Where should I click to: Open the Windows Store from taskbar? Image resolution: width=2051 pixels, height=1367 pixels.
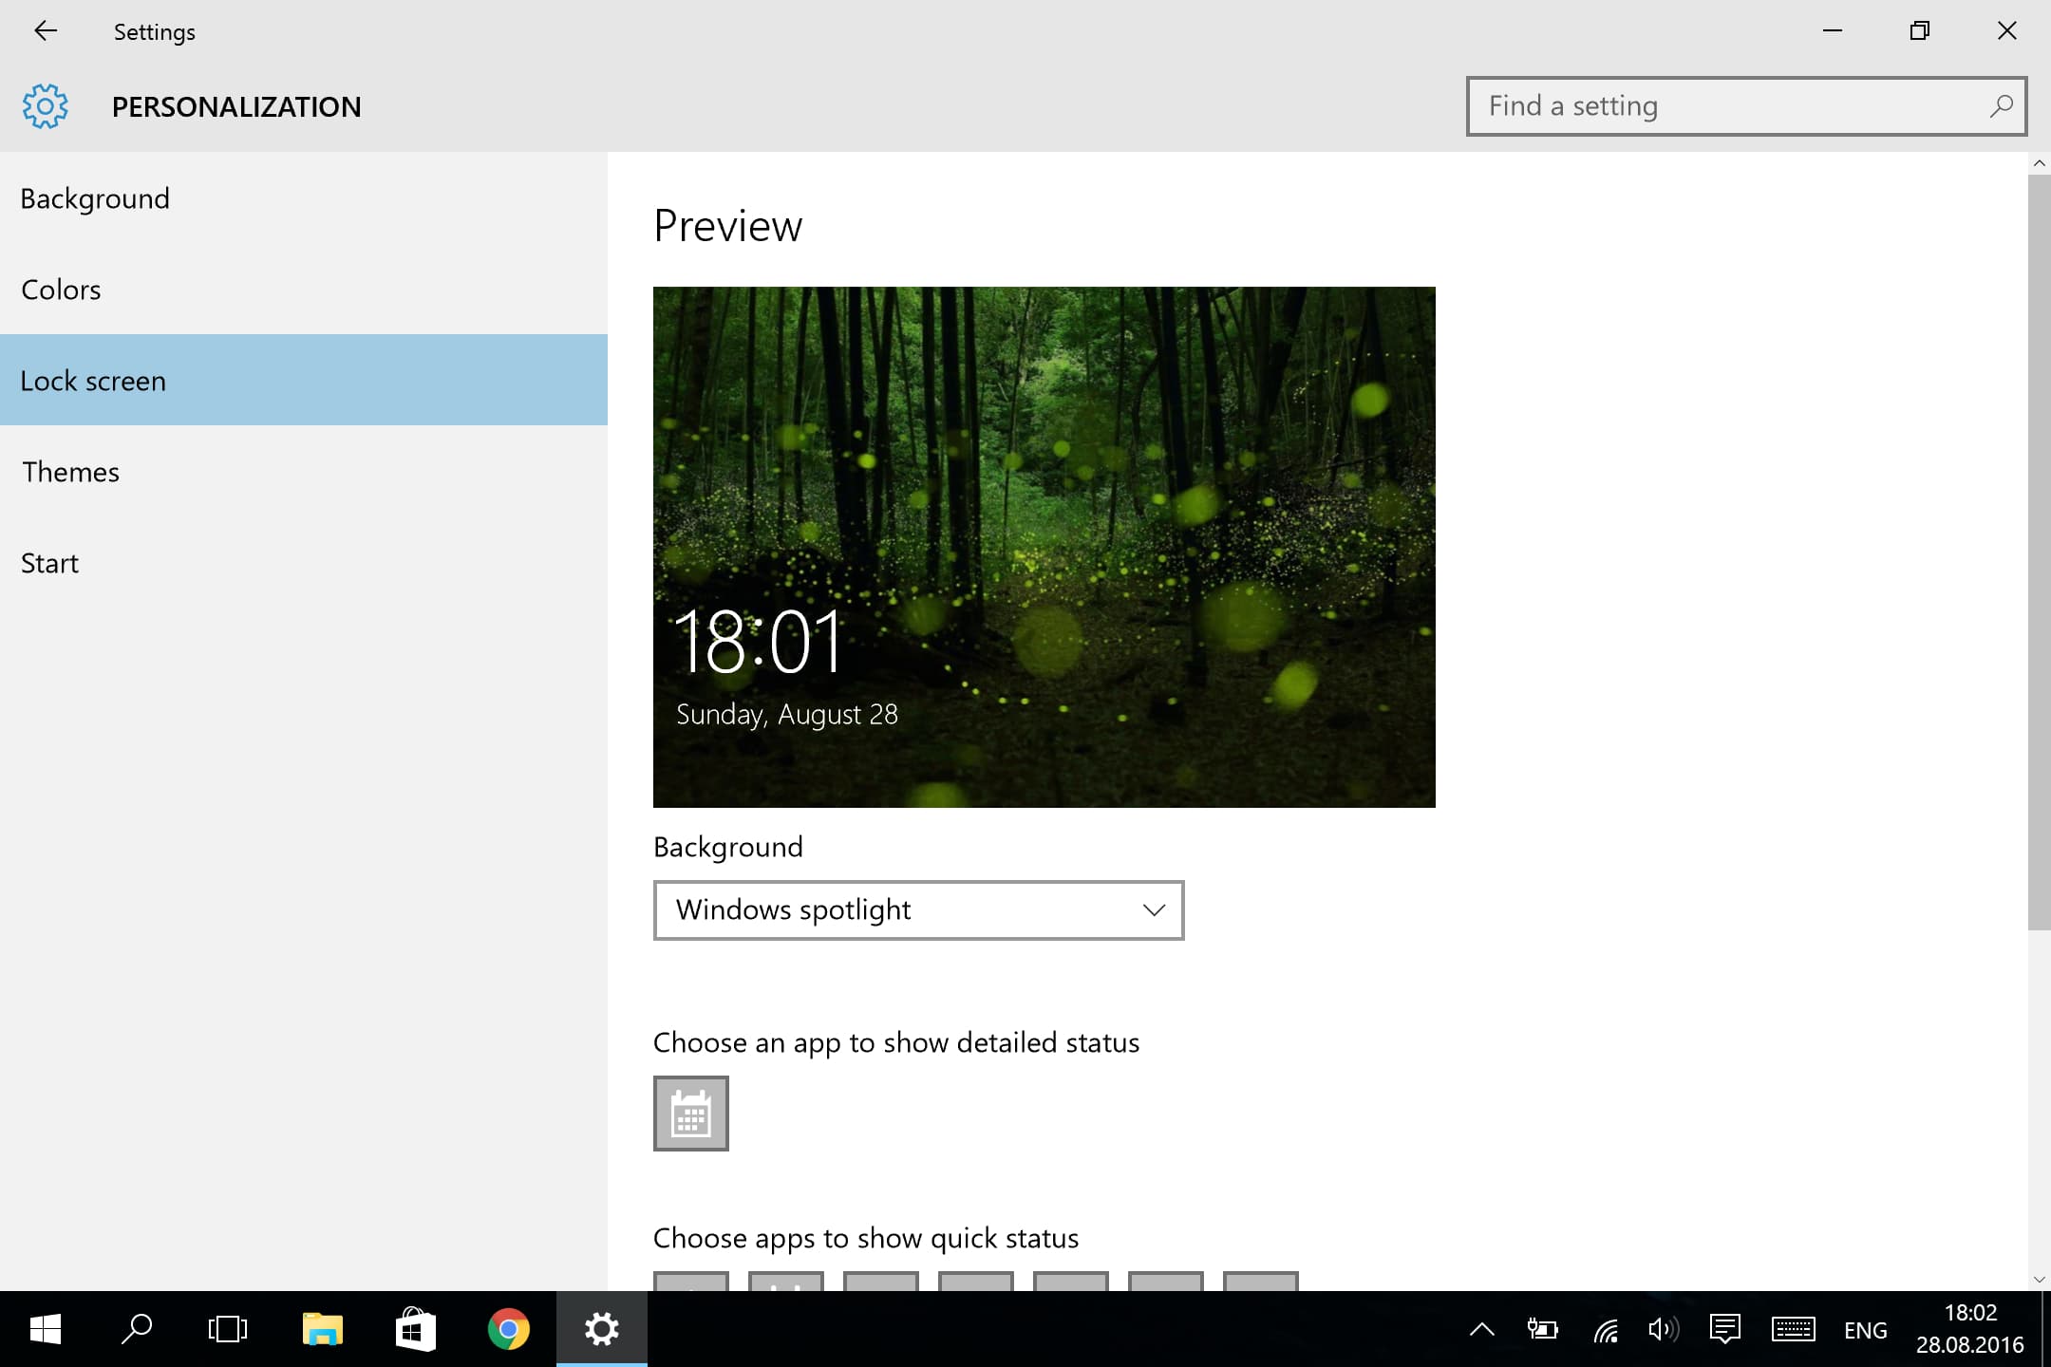click(415, 1329)
